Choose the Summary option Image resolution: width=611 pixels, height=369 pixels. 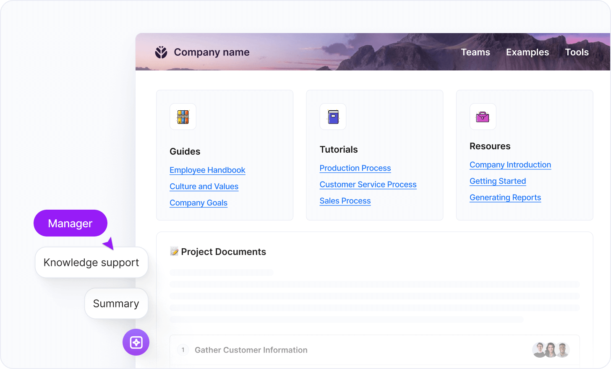116,304
